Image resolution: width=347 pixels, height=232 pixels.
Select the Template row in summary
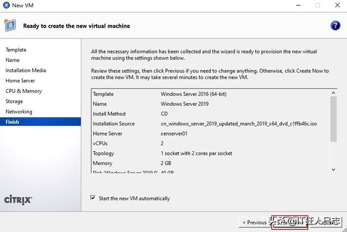point(211,94)
